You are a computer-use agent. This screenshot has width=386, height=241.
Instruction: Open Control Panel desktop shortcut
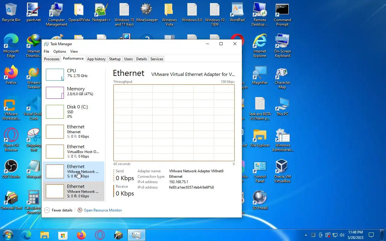coord(260,171)
